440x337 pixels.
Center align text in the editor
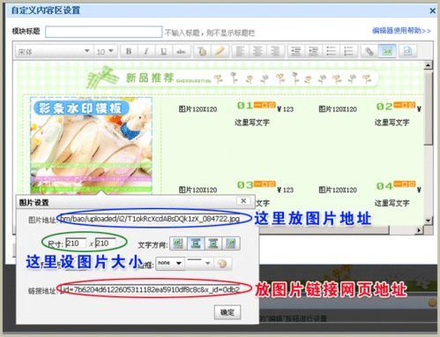[x=257, y=52]
